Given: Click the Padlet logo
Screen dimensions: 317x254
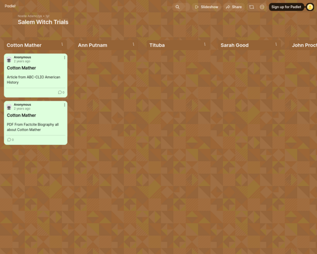Looking at the screenshot, I should [x=10, y=6].
